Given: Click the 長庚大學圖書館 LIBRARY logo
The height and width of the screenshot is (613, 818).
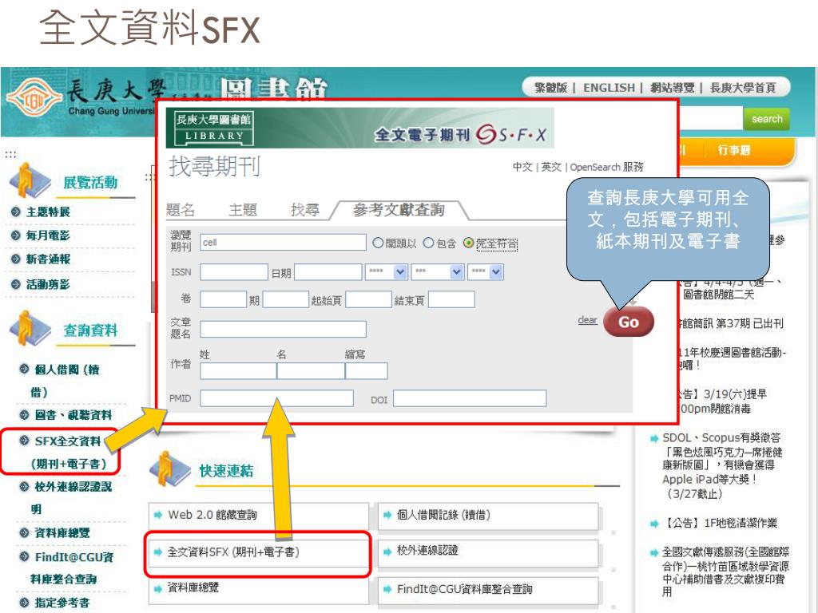Looking at the screenshot, I should click(212, 129).
